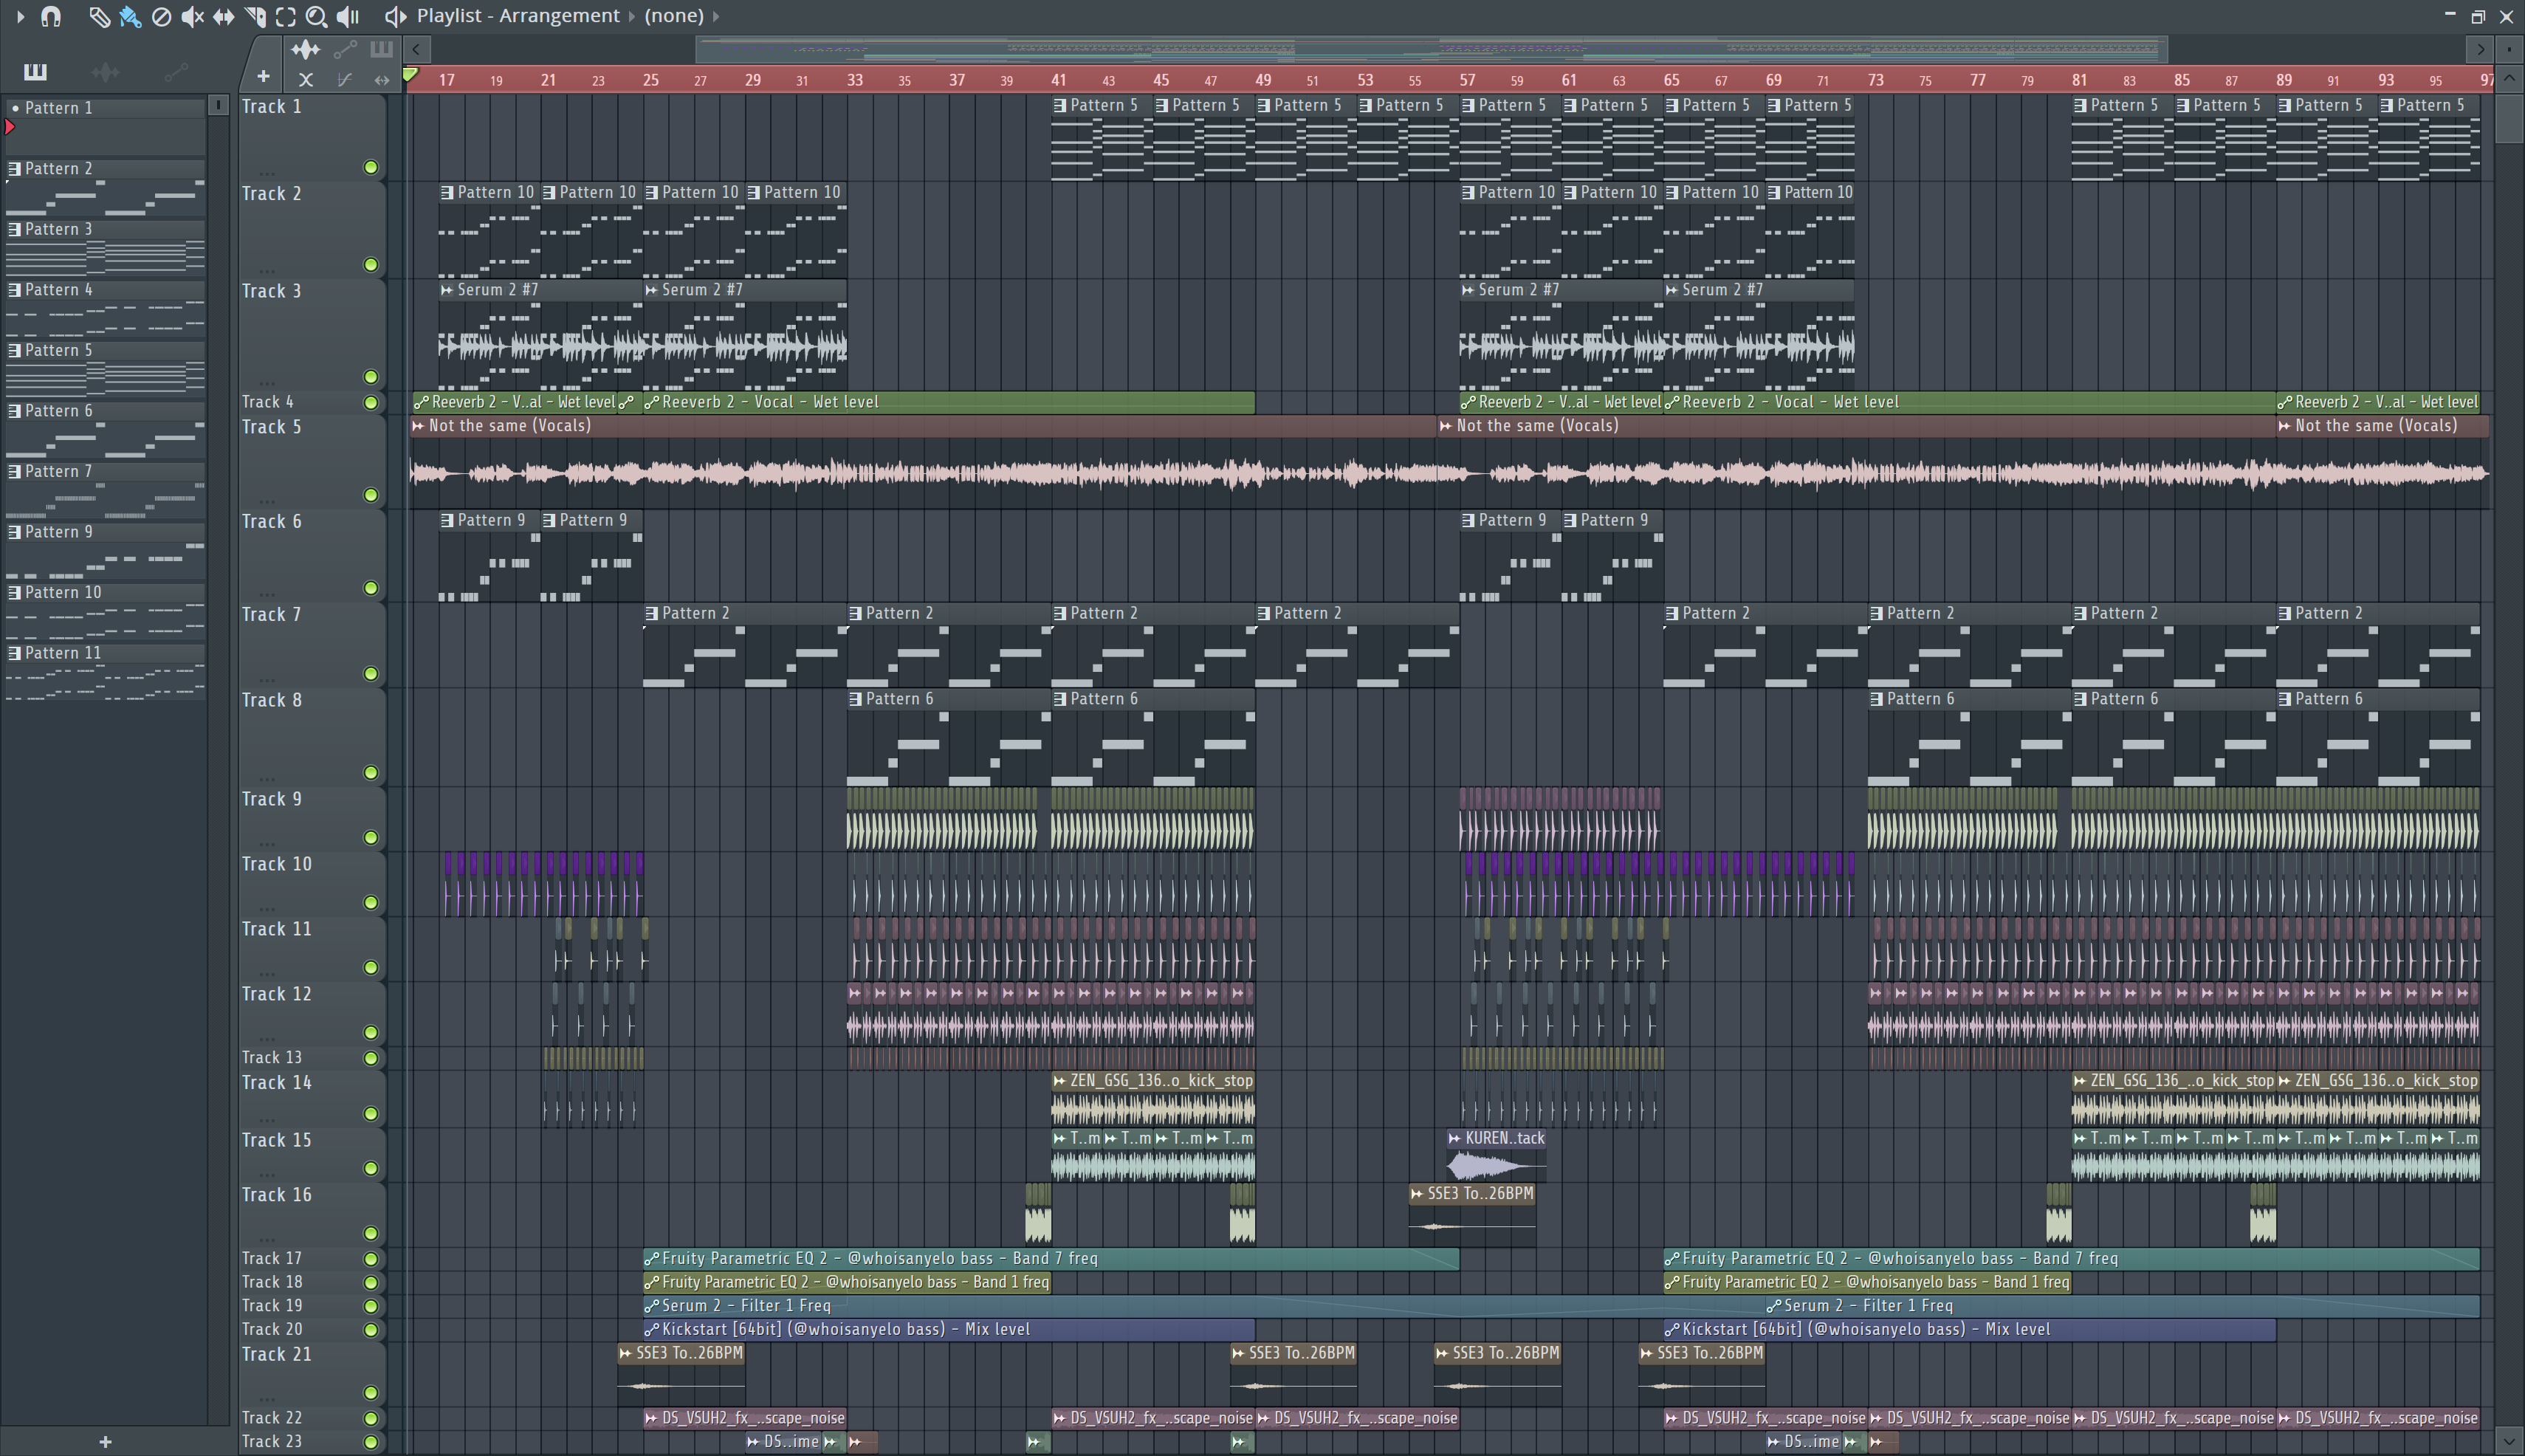Open Pattern 10 icon menu in picker
This screenshot has width=2525, height=1456.
[x=14, y=592]
